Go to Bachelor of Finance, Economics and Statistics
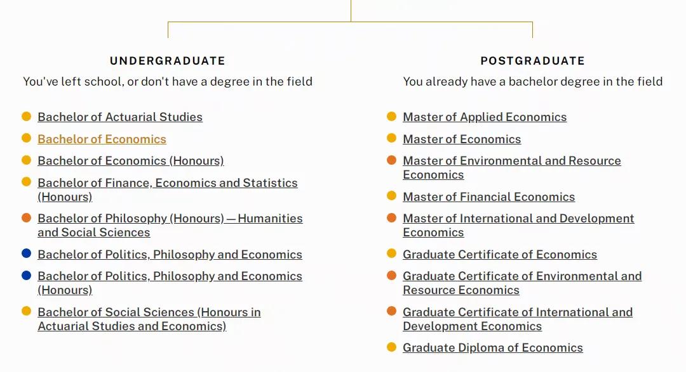The image size is (686, 372). (x=167, y=183)
